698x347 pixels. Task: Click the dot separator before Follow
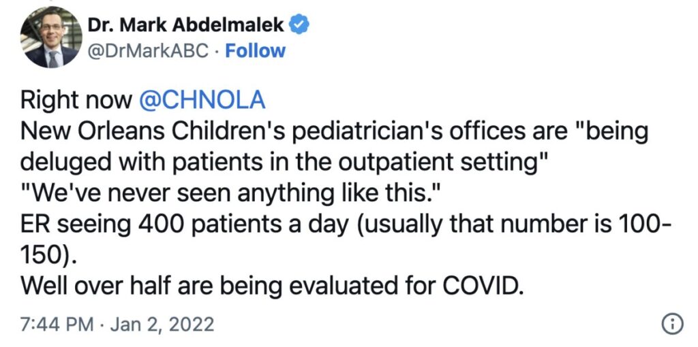click(x=217, y=52)
